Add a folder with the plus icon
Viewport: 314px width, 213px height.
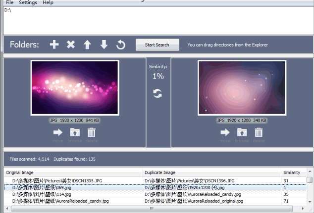[x=54, y=44]
